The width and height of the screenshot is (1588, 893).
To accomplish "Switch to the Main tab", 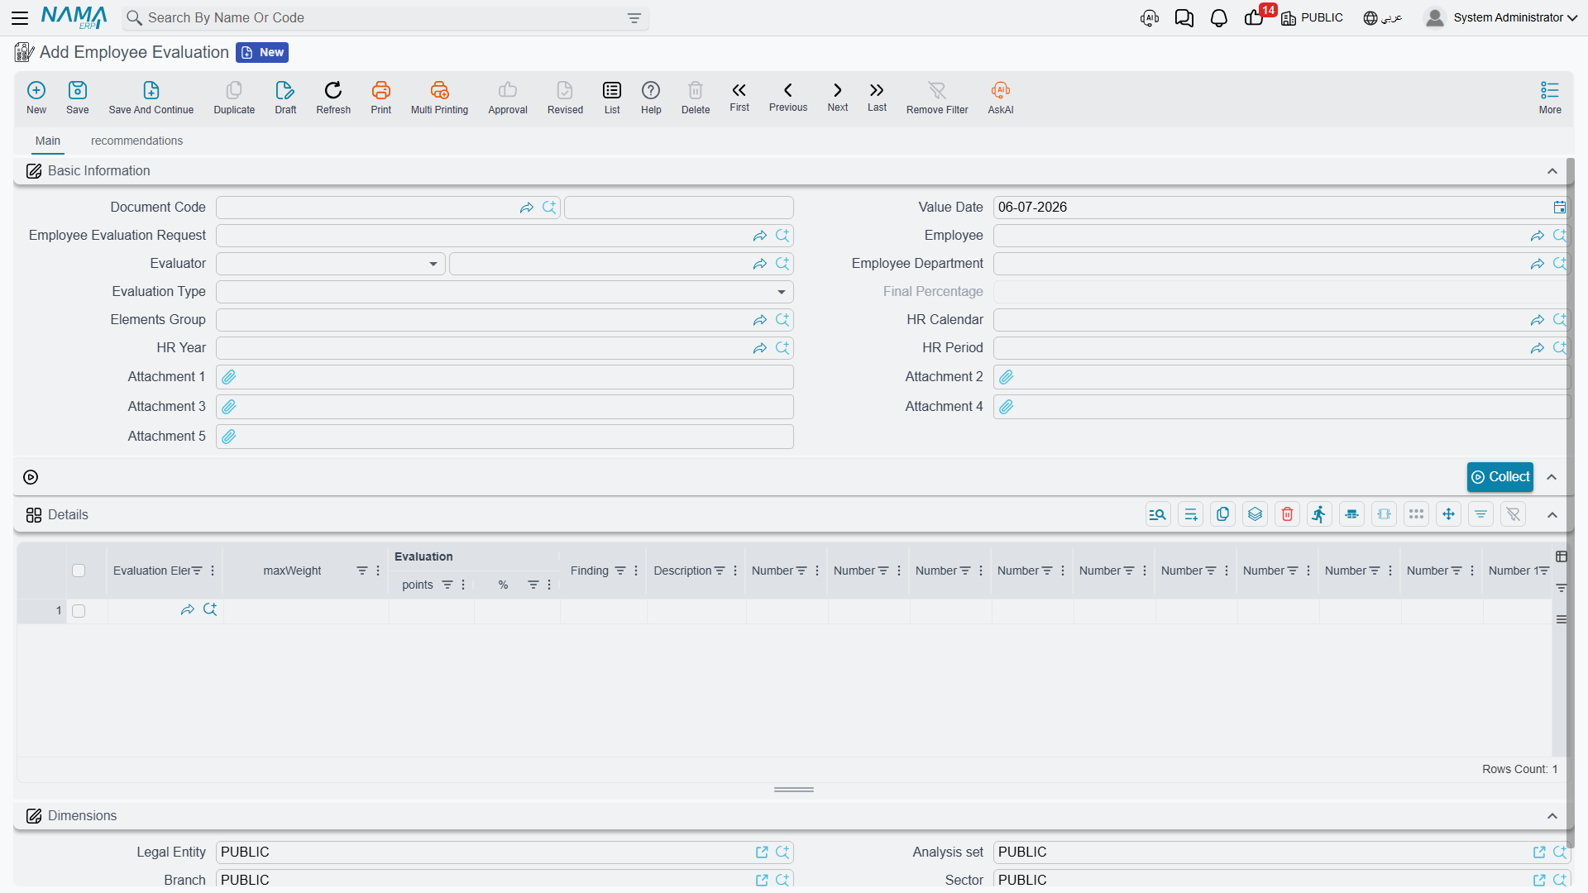I will [48, 141].
